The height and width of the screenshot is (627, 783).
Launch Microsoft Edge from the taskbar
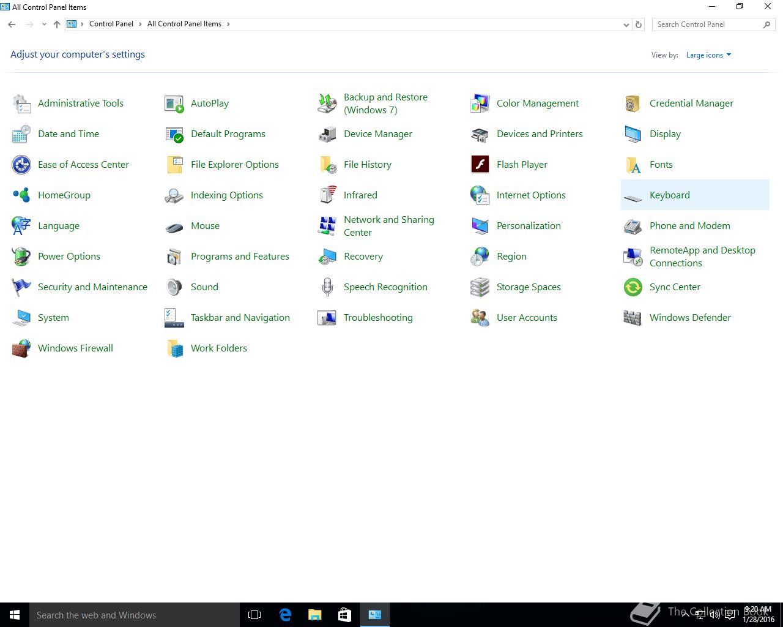[x=285, y=615]
